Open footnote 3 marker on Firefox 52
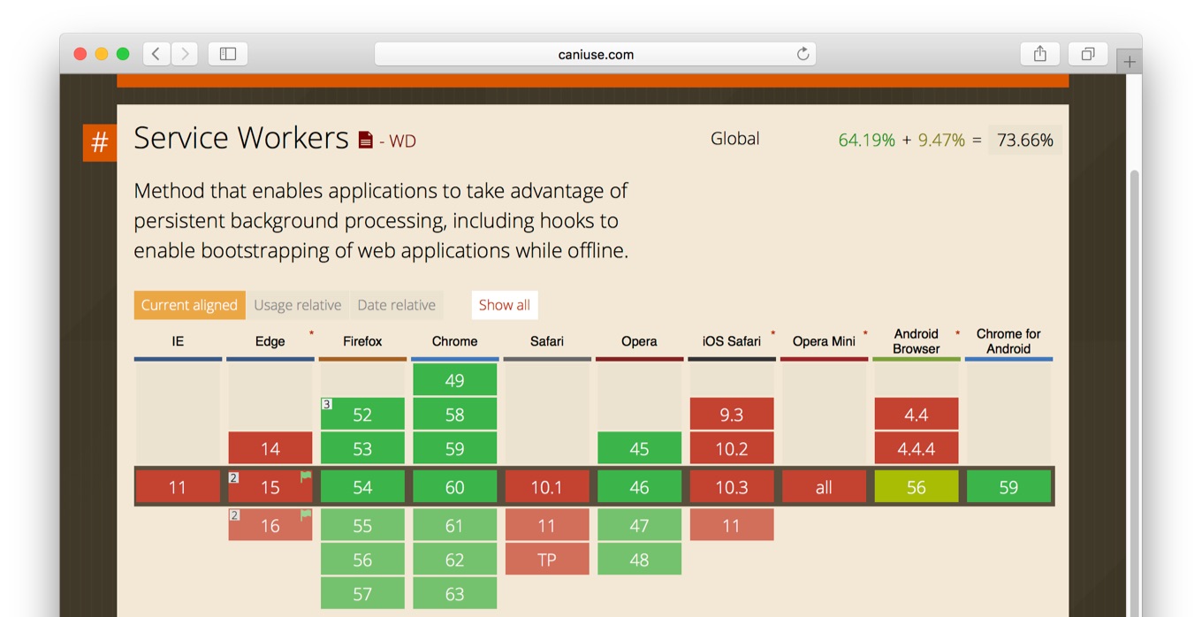This screenshot has width=1202, height=617. tap(326, 404)
